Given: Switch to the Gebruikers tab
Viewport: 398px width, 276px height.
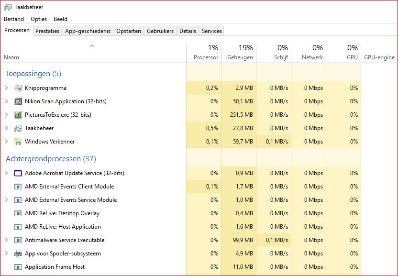Looking at the screenshot, I should (x=160, y=31).
